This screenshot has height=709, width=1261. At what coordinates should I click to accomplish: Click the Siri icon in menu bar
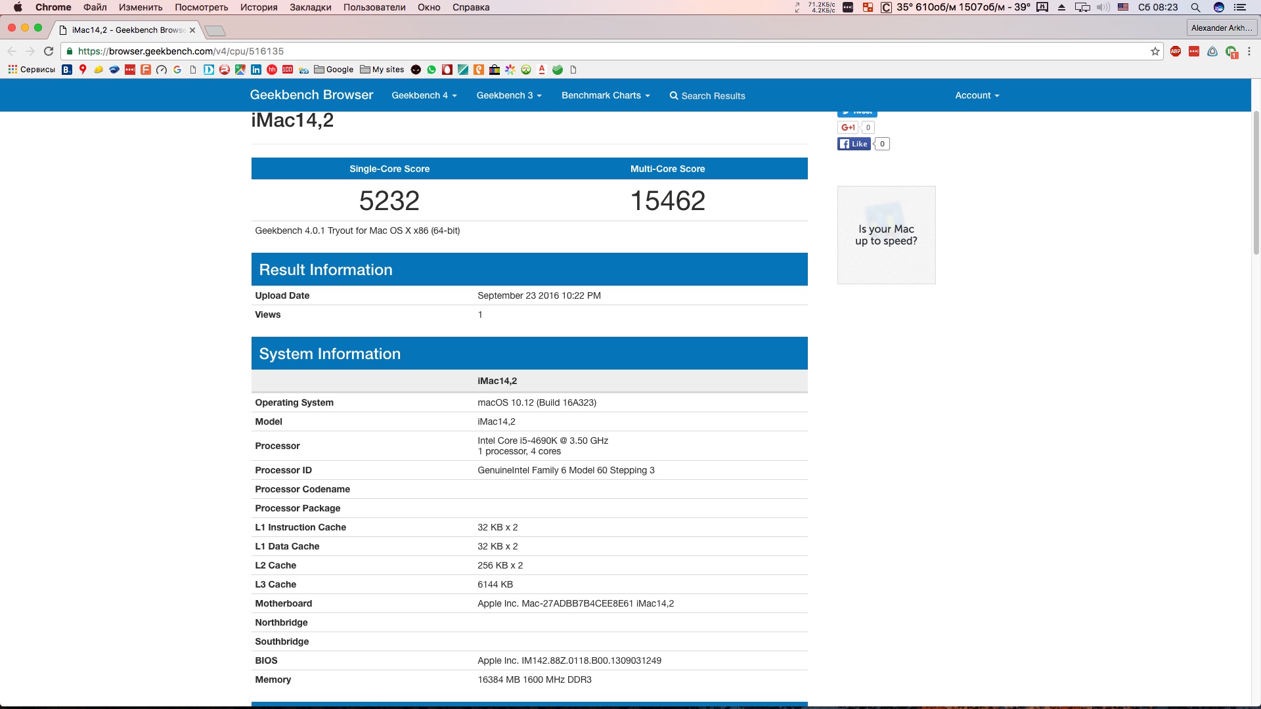pos(1218,7)
